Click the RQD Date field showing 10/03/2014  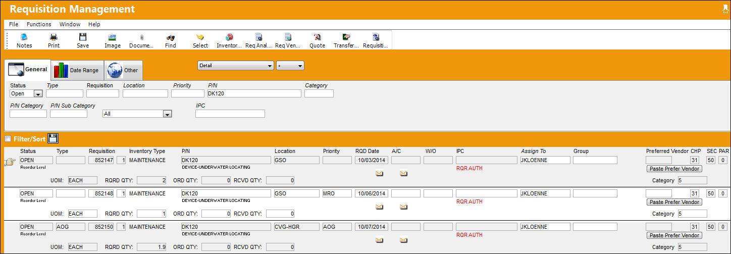click(x=371, y=160)
